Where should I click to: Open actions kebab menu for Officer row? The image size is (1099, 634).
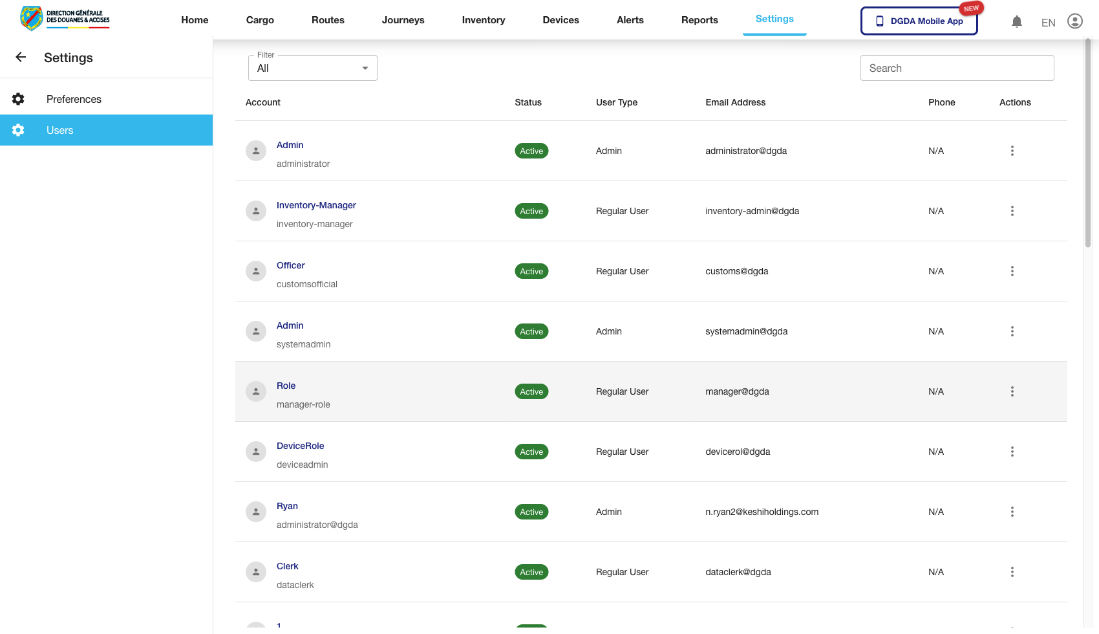tap(1012, 271)
